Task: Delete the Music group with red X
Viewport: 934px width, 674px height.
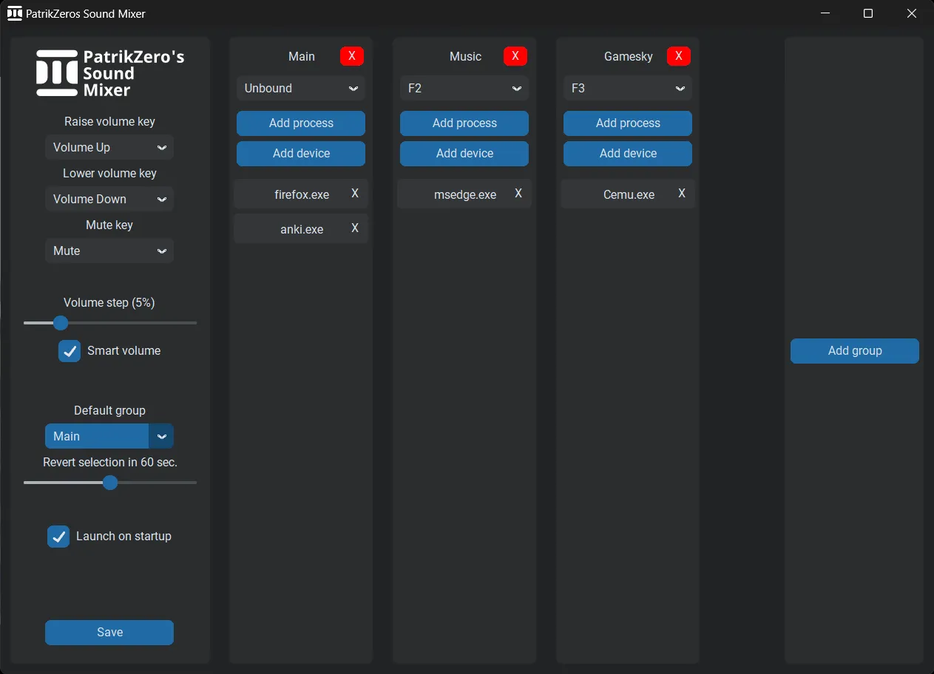Action: [x=515, y=56]
